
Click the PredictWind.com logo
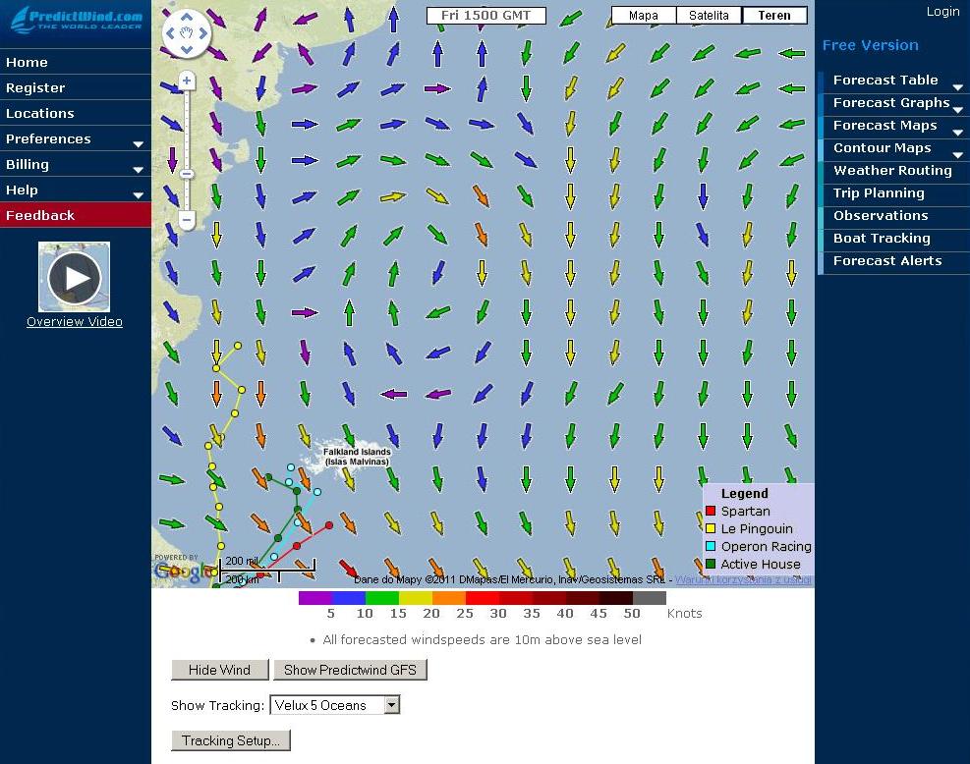[x=76, y=20]
